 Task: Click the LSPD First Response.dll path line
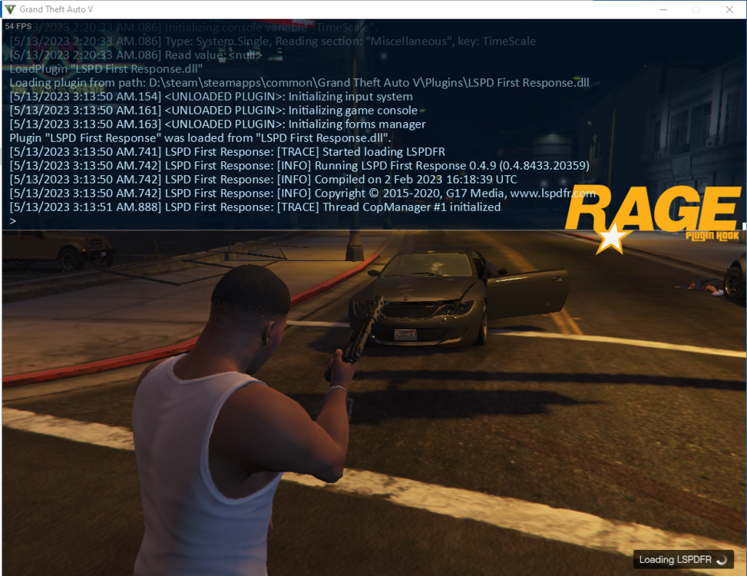pyautogui.click(x=299, y=82)
